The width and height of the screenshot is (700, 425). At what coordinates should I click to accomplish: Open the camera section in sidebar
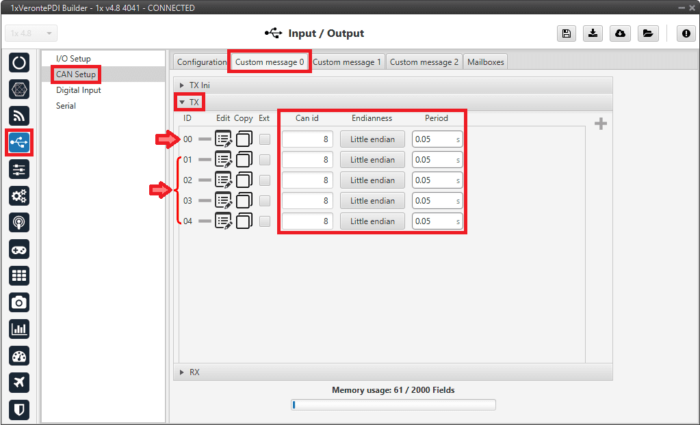pyautogui.click(x=19, y=302)
